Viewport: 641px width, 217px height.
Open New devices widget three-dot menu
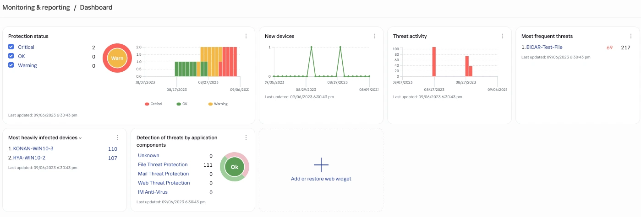(374, 36)
